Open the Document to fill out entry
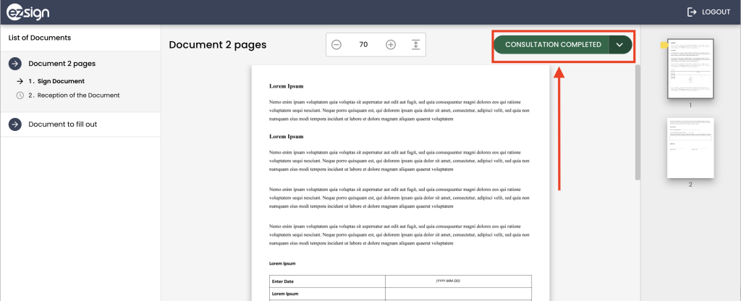Viewport: 741px width, 301px height. tap(62, 124)
